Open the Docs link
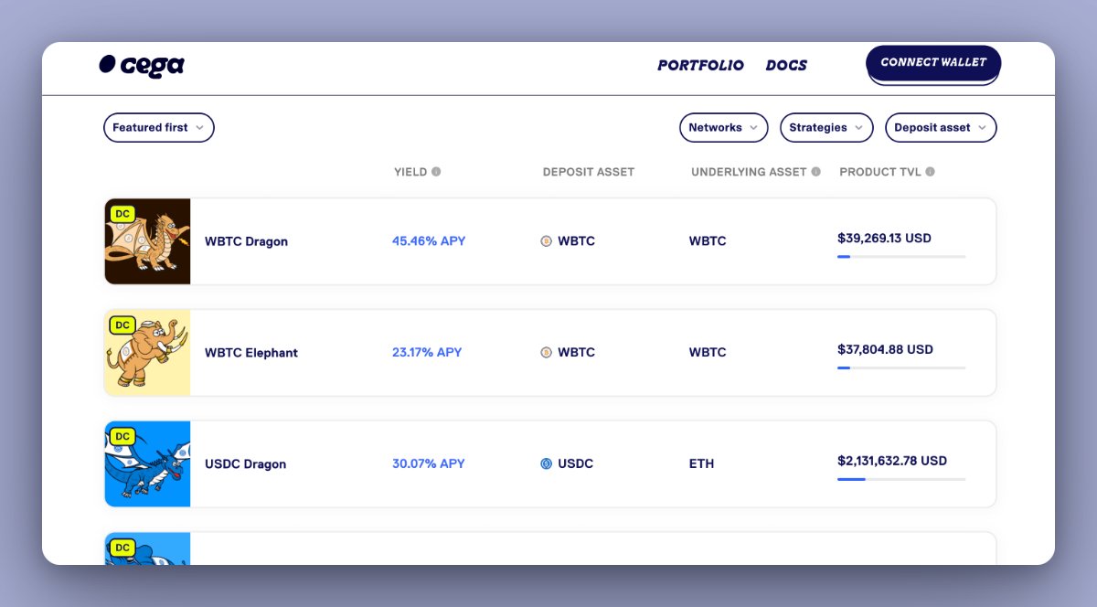This screenshot has width=1097, height=607. point(786,66)
